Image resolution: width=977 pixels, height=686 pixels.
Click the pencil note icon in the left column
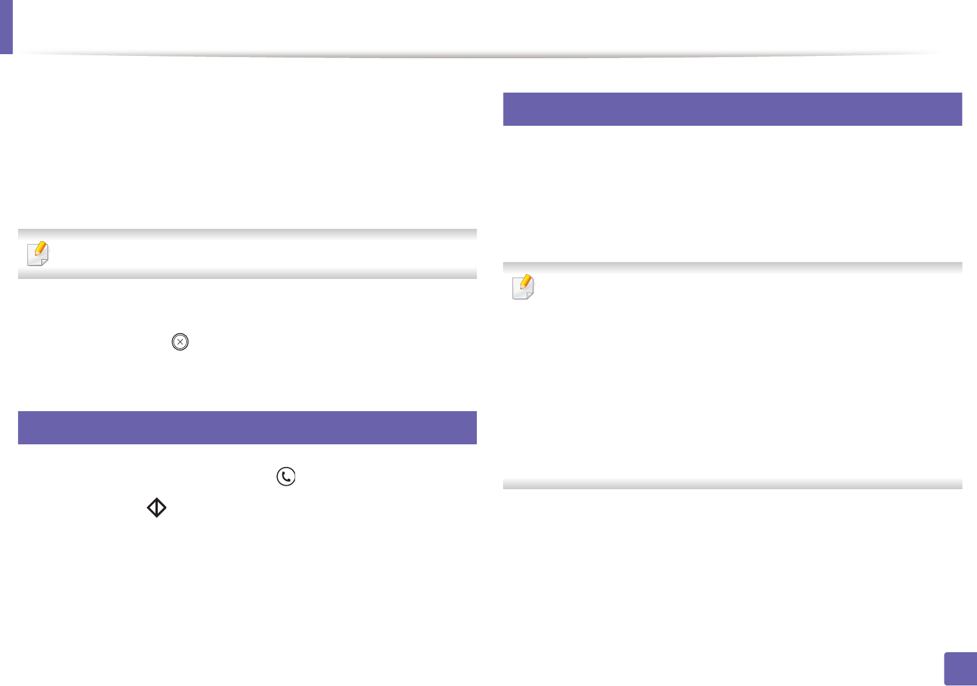pos(38,253)
